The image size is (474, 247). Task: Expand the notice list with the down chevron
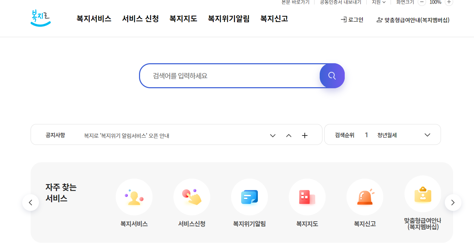(x=273, y=136)
